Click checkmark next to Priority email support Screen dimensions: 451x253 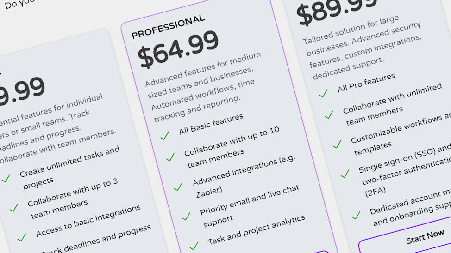186,216
